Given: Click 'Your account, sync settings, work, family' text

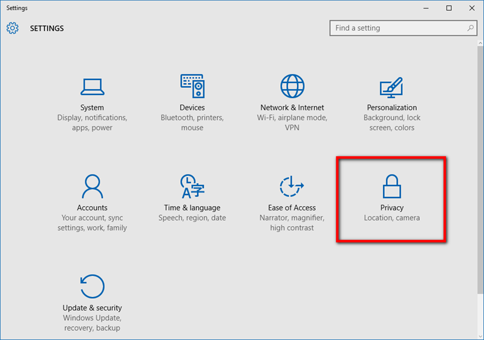Looking at the screenshot, I should coord(92,223).
